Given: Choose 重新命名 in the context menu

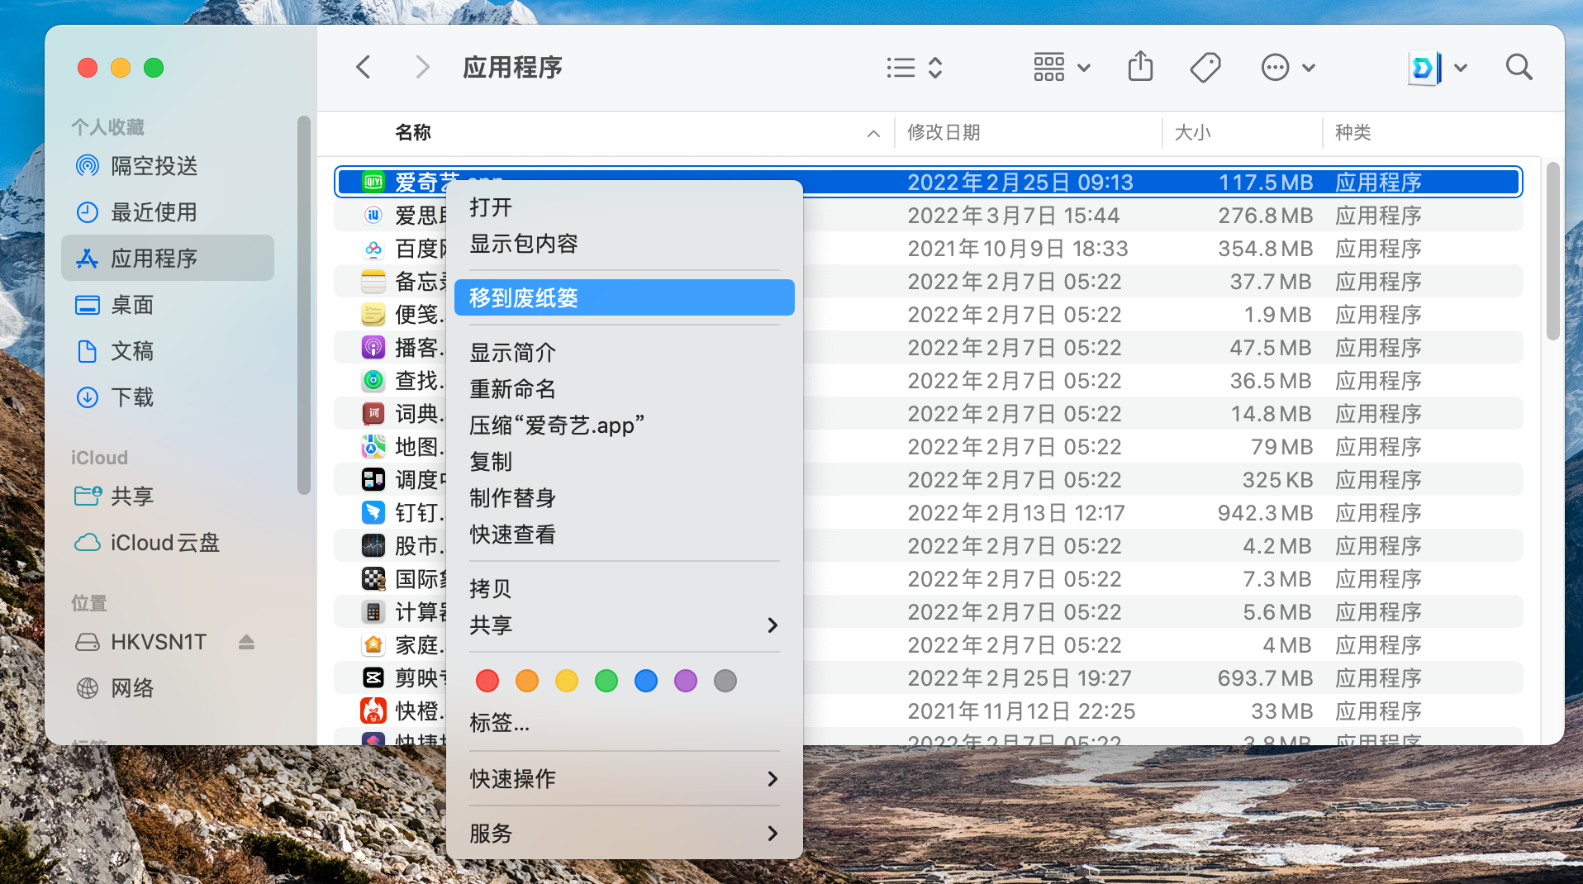Looking at the screenshot, I should (x=624, y=389).
